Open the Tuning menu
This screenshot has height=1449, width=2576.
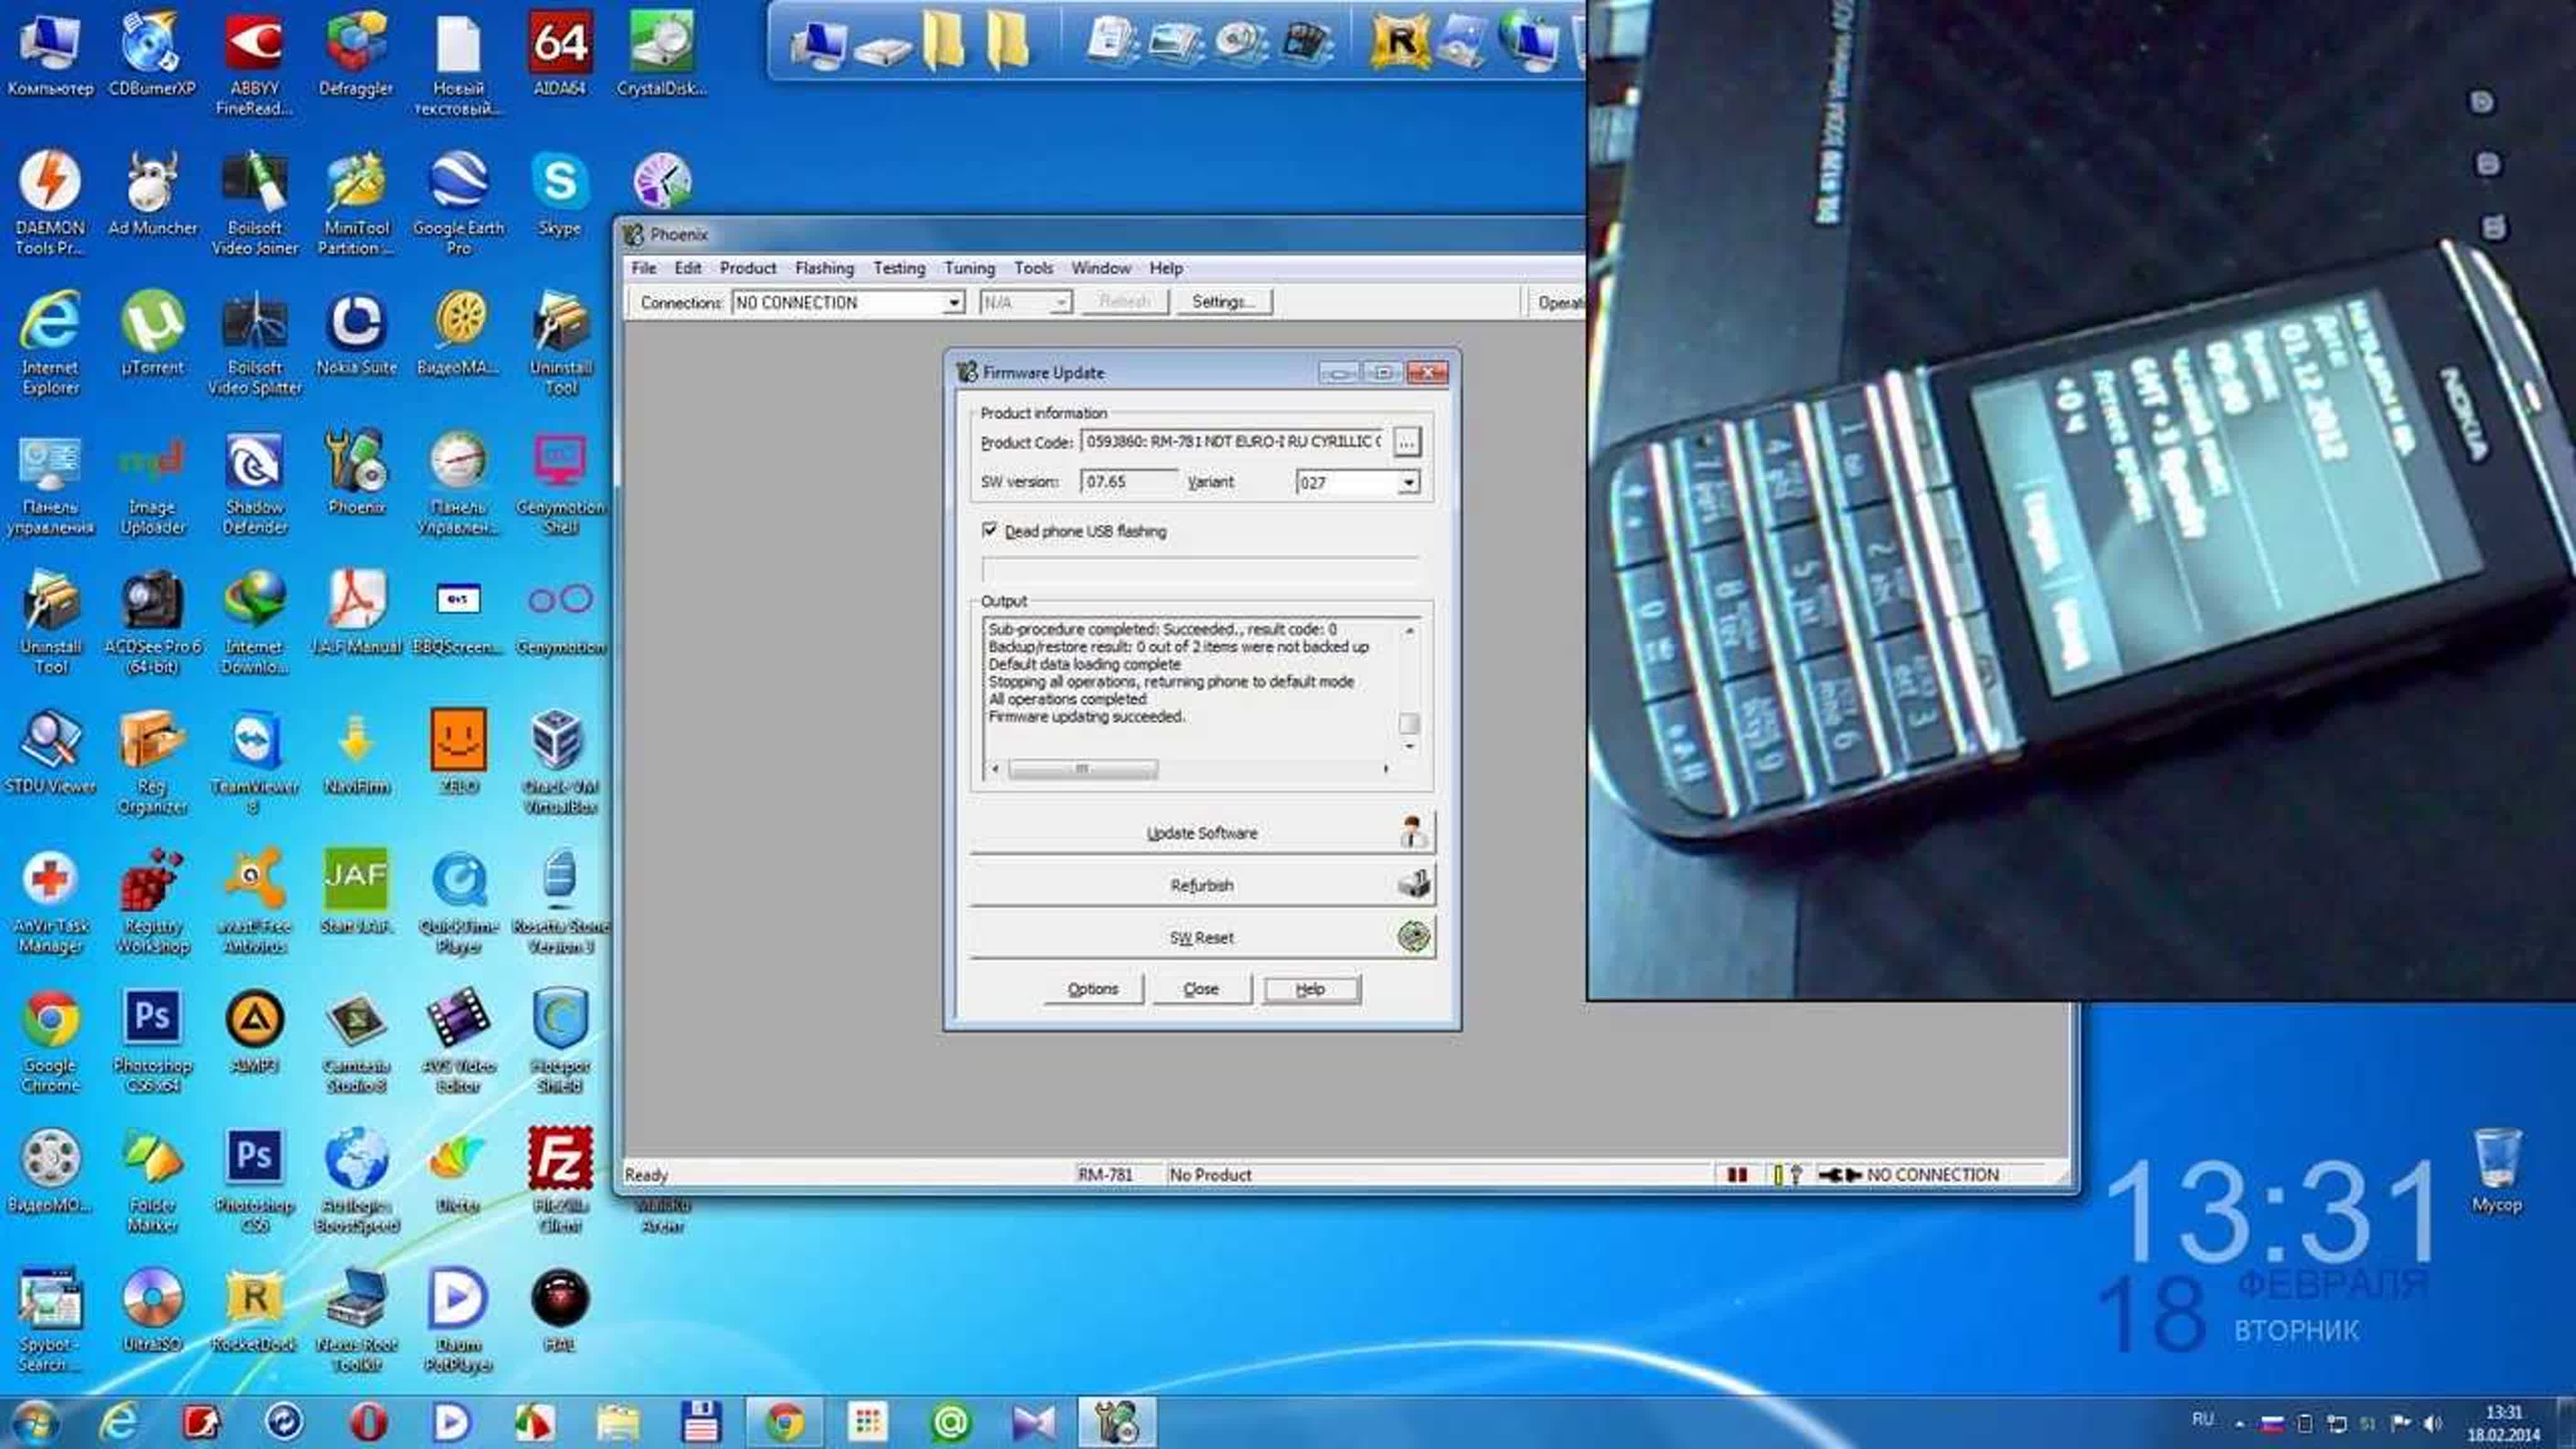pyautogui.click(x=969, y=268)
